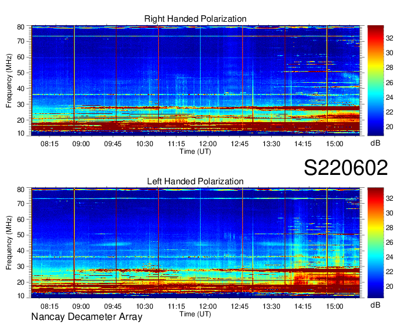Click the color bar beside the Left Handed plot
Image resolution: width=400 pixels, height=324 pixels.
pyautogui.click(x=375, y=243)
